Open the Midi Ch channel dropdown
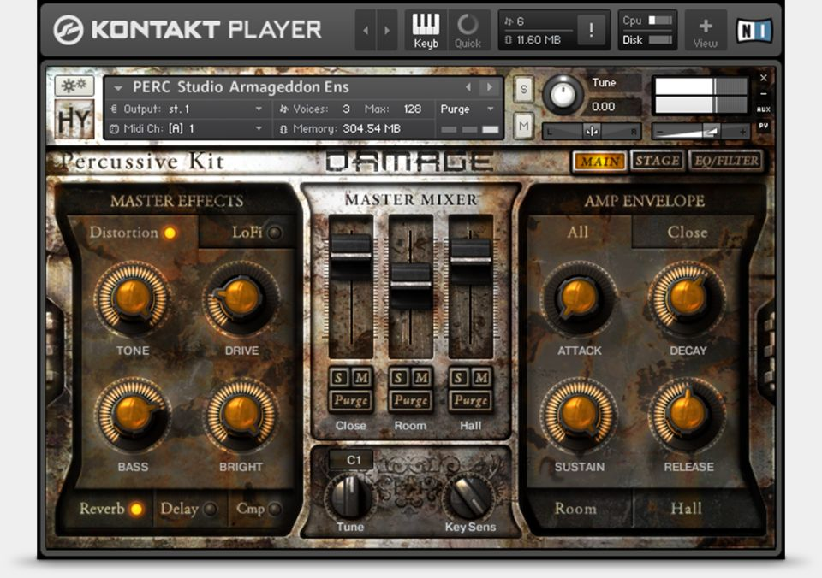 pos(259,128)
